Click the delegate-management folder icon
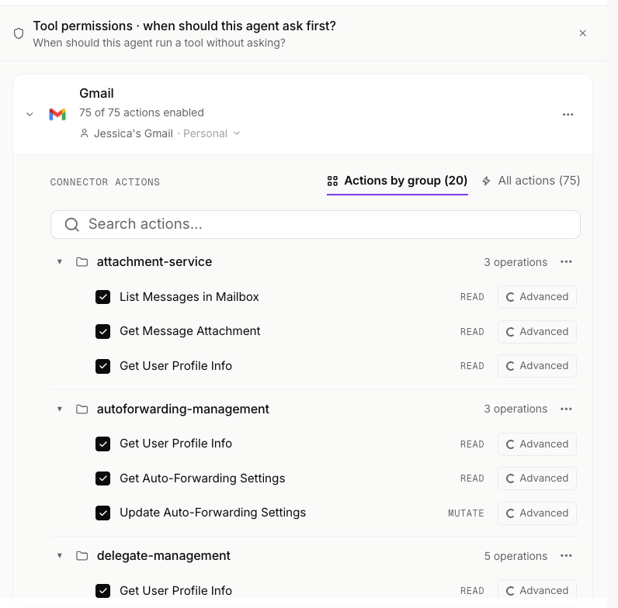Image resolution: width=618 pixels, height=608 pixels. [82, 556]
